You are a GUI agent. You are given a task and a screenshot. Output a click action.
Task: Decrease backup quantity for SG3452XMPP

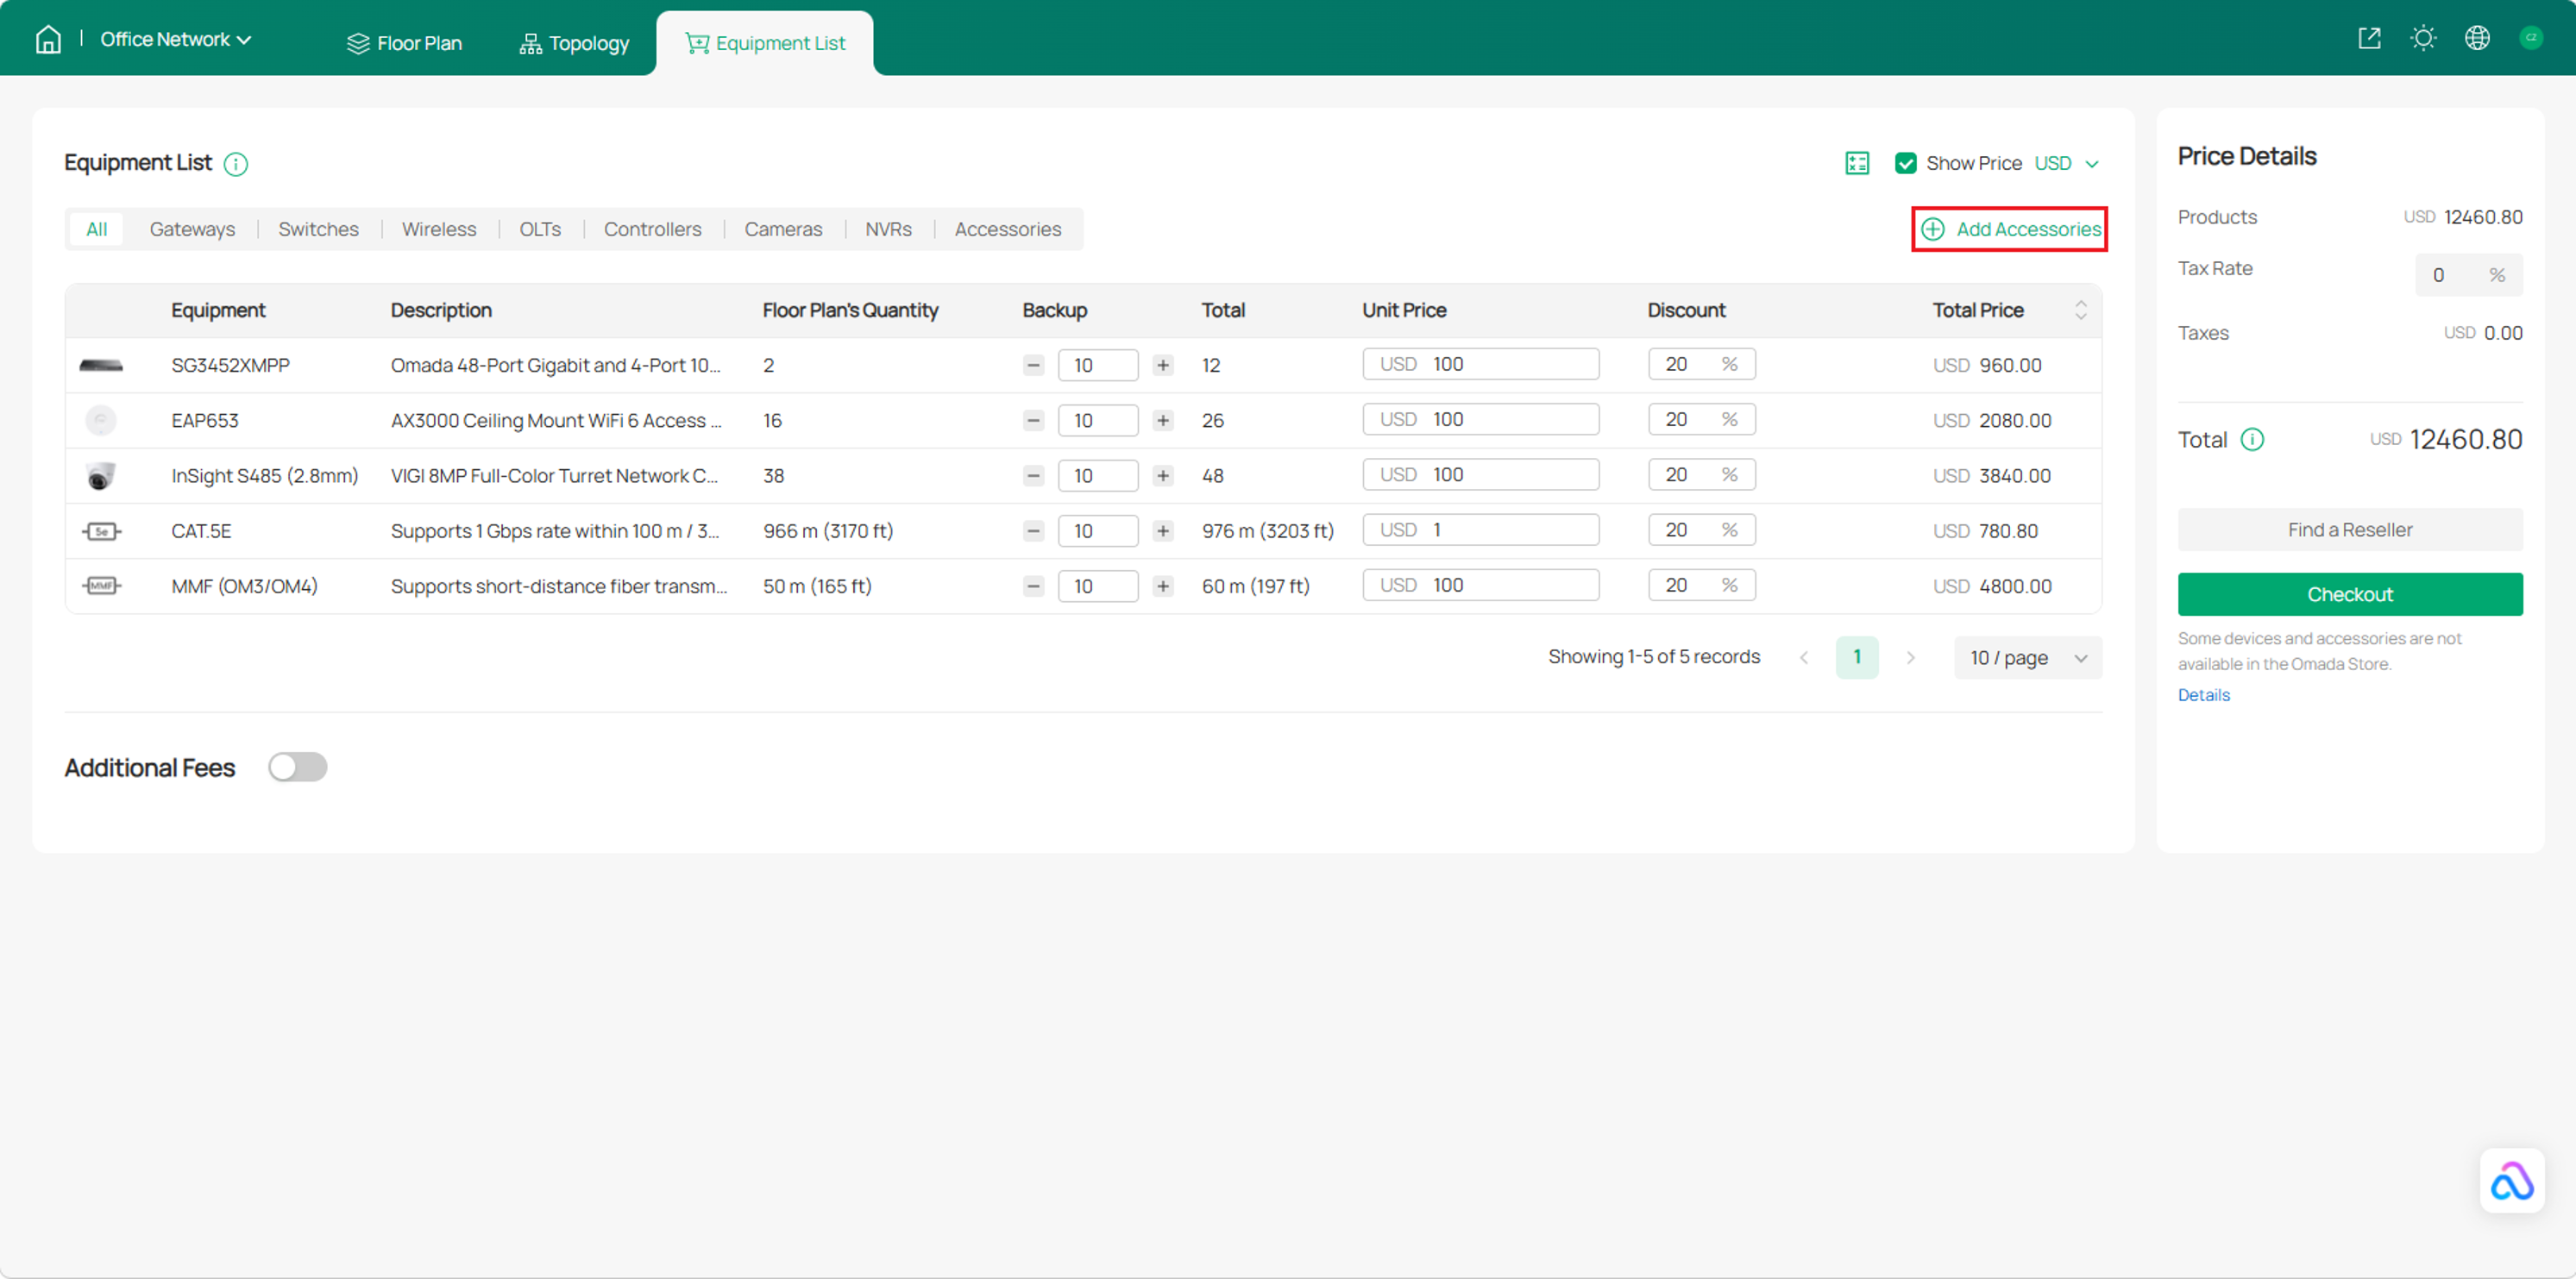[x=1033, y=366]
